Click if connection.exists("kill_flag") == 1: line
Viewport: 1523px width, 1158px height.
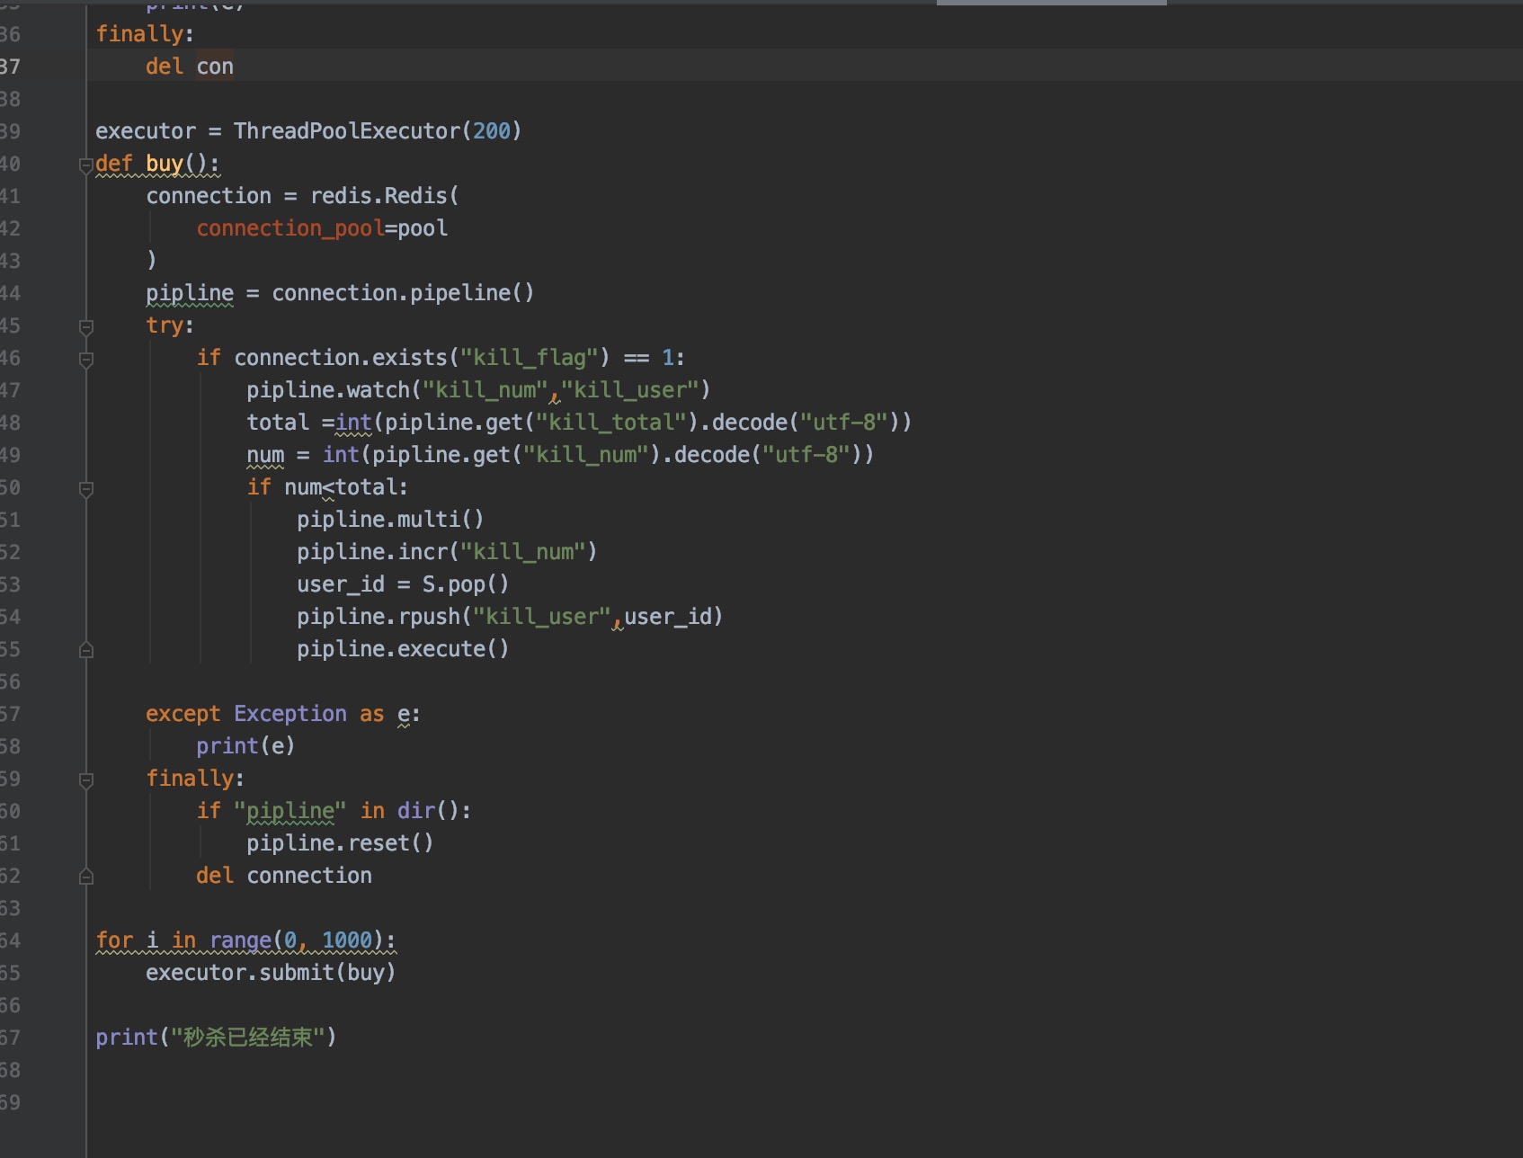pyautogui.click(x=441, y=358)
